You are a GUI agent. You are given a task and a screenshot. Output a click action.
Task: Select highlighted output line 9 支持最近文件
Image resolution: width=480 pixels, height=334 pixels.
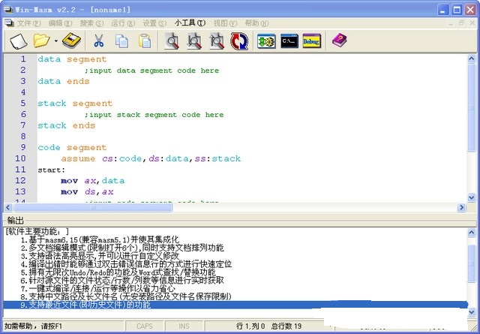pyautogui.click(x=235, y=305)
